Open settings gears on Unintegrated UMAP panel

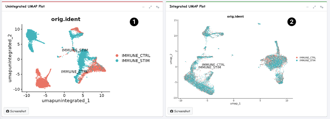pos(158,7)
